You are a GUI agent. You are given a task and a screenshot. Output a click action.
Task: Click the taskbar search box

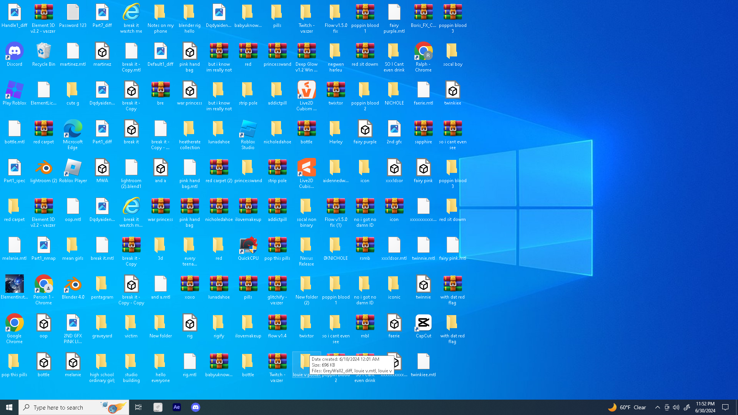pyautogui.click(x=74, y=407)
